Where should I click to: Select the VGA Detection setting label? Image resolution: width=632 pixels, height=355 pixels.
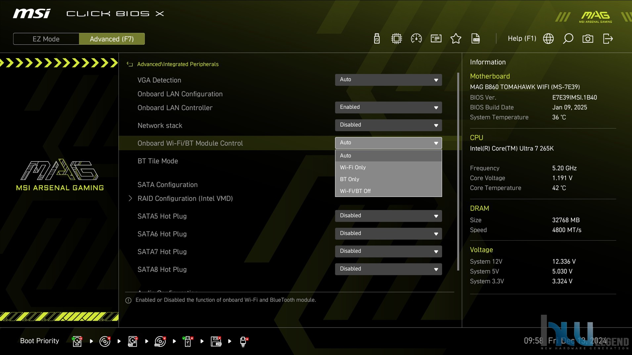coord(159,80)
